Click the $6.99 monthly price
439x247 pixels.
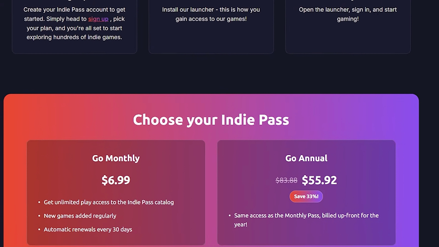point(116,180)
